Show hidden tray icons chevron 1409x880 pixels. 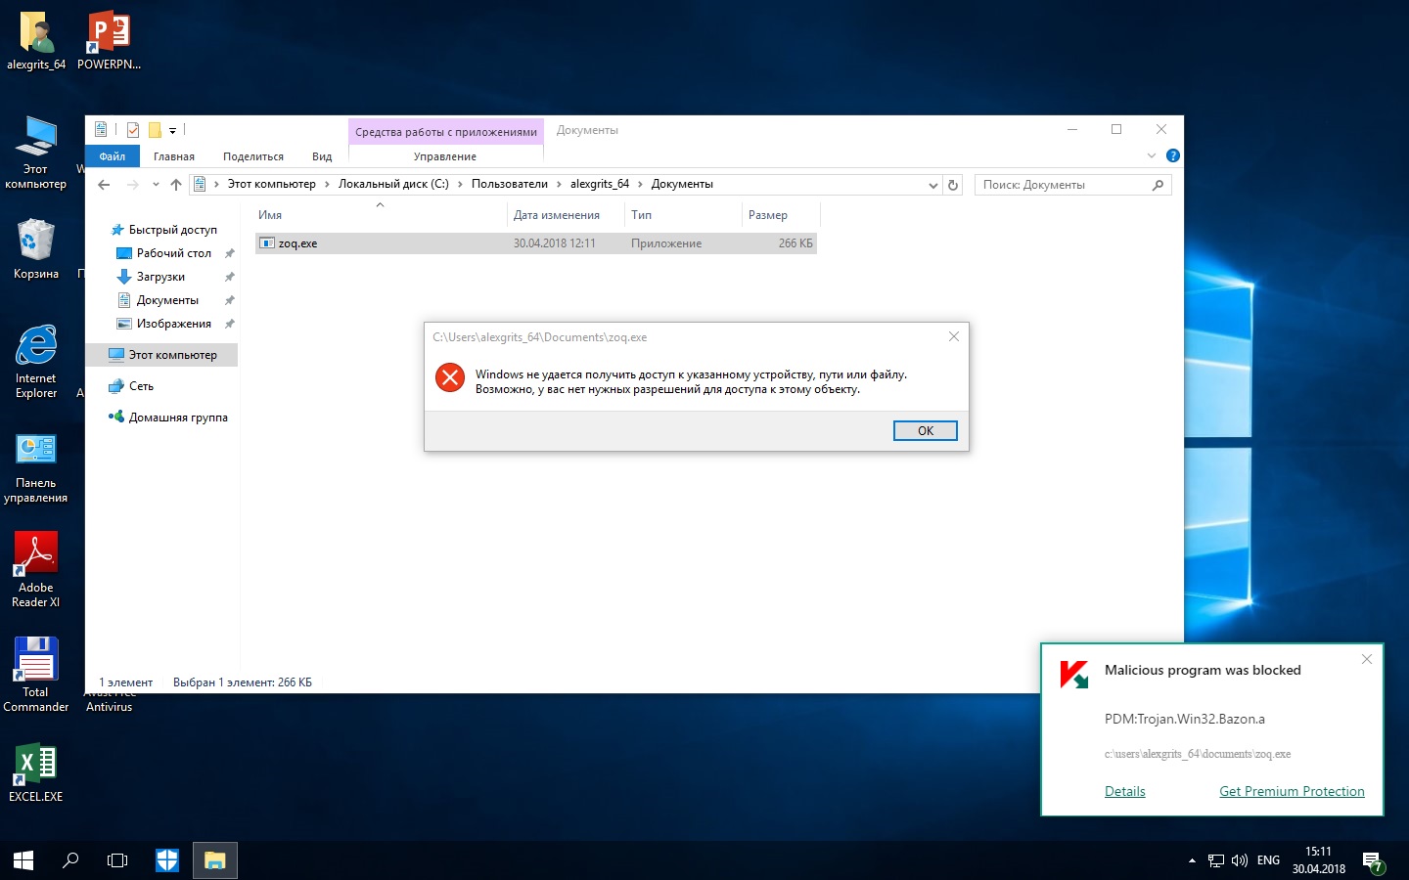click(1192, 860)
